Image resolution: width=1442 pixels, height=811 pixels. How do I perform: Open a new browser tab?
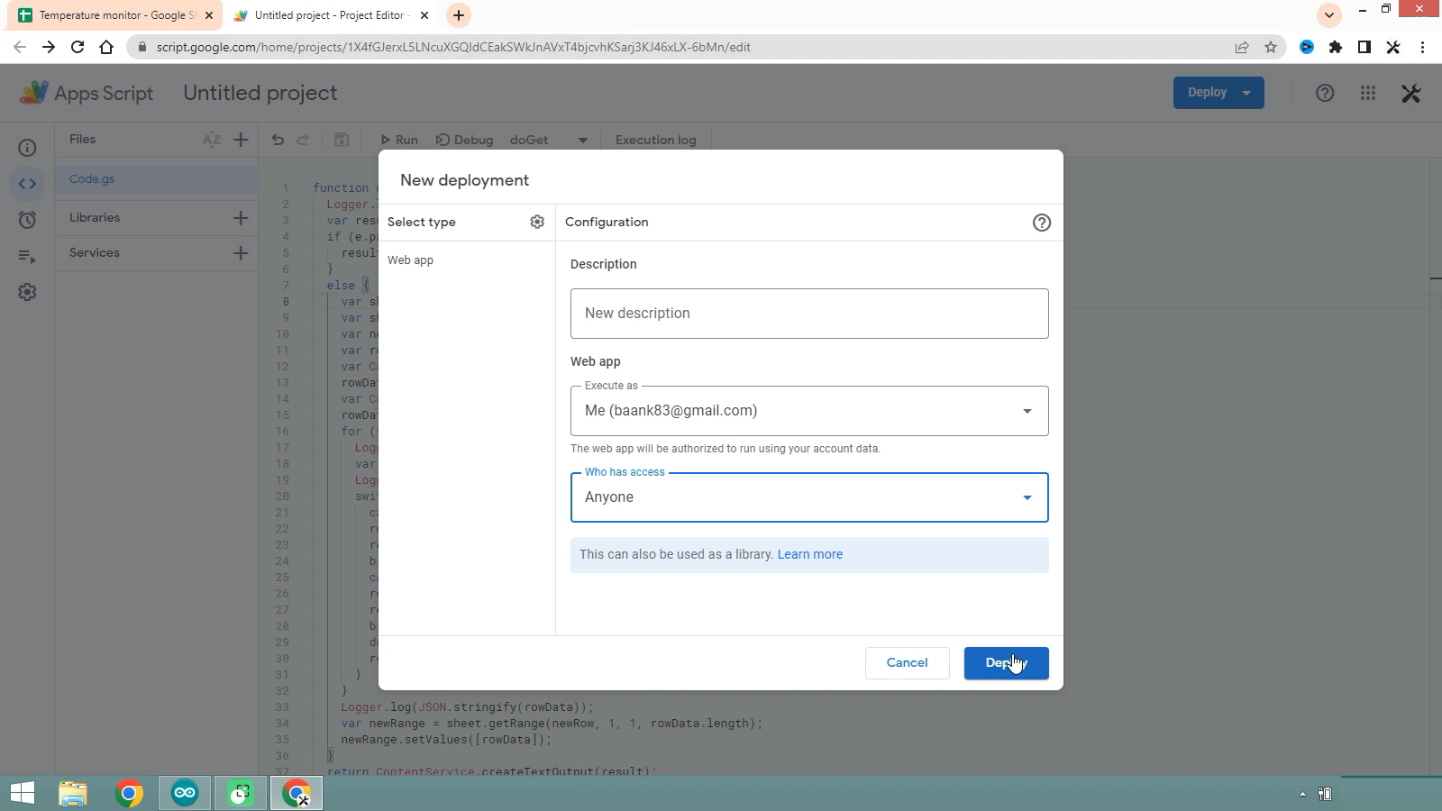pos(459,15)
